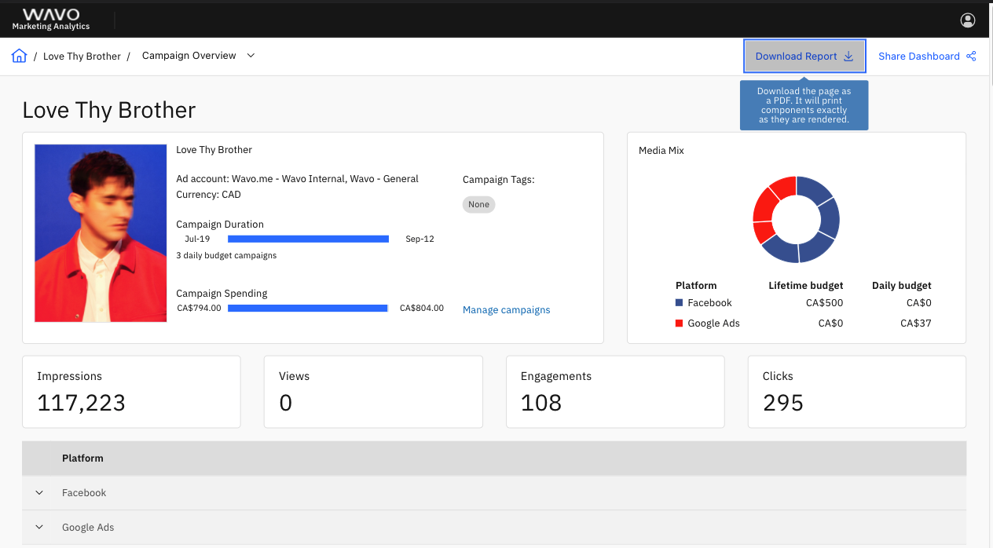
Task: Click the WAVO Marketing Analytics logo
Action: 51,20
